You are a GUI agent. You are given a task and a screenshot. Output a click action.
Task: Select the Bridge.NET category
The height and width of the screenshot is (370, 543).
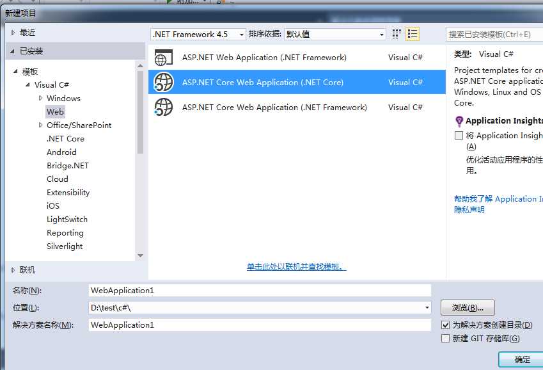pos(68,165)
